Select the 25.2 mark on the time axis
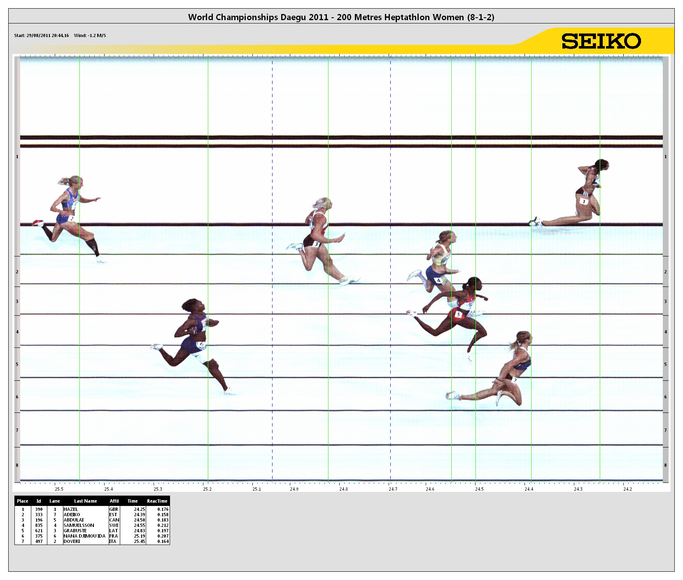The height and width of the screenshot is (580, 683). 207,489
